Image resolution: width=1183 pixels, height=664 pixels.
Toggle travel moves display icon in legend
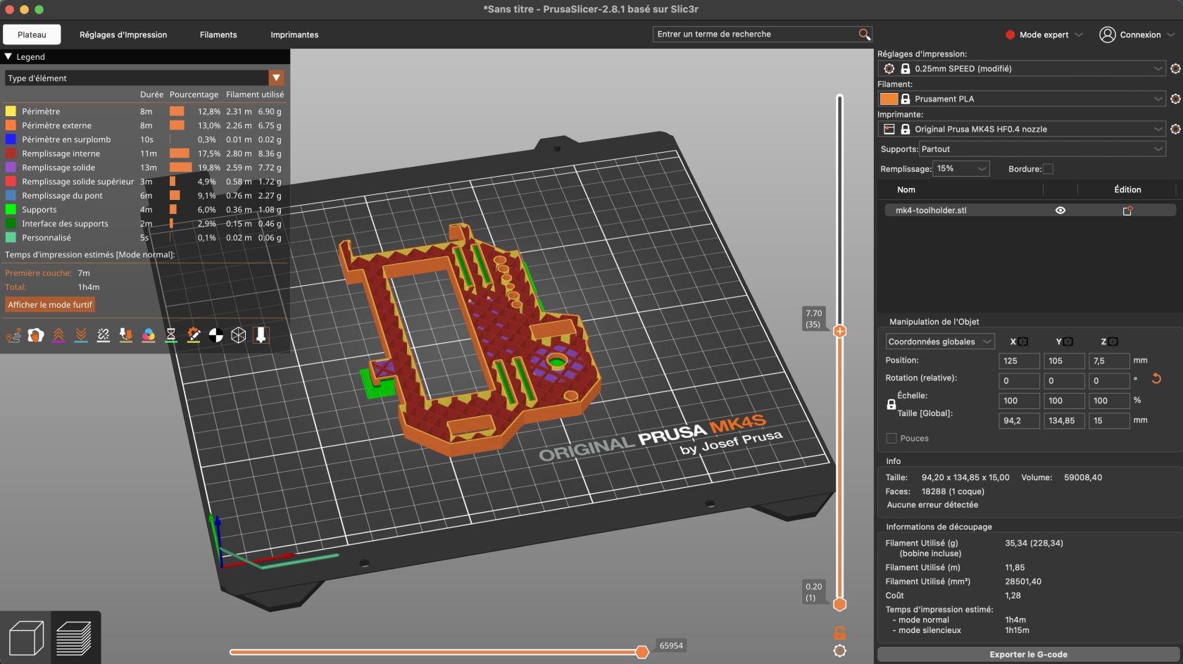[13, 336]
